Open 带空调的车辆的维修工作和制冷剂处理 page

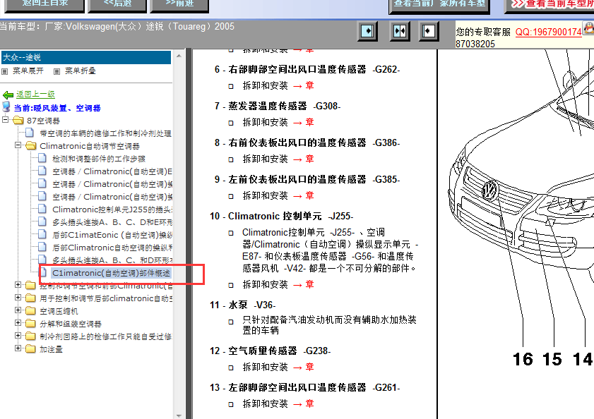105,133
